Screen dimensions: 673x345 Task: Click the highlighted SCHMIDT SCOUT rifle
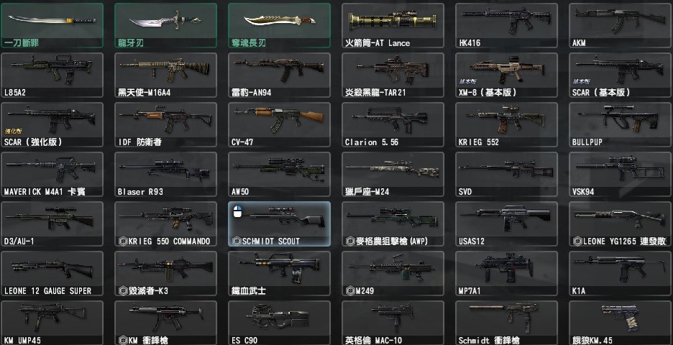point(280,224)
